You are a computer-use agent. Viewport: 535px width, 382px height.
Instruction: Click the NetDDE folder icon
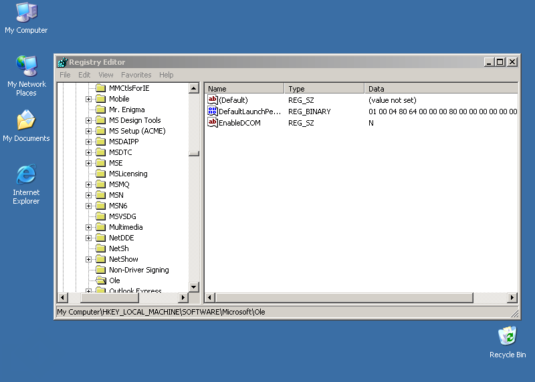(101, 238)
